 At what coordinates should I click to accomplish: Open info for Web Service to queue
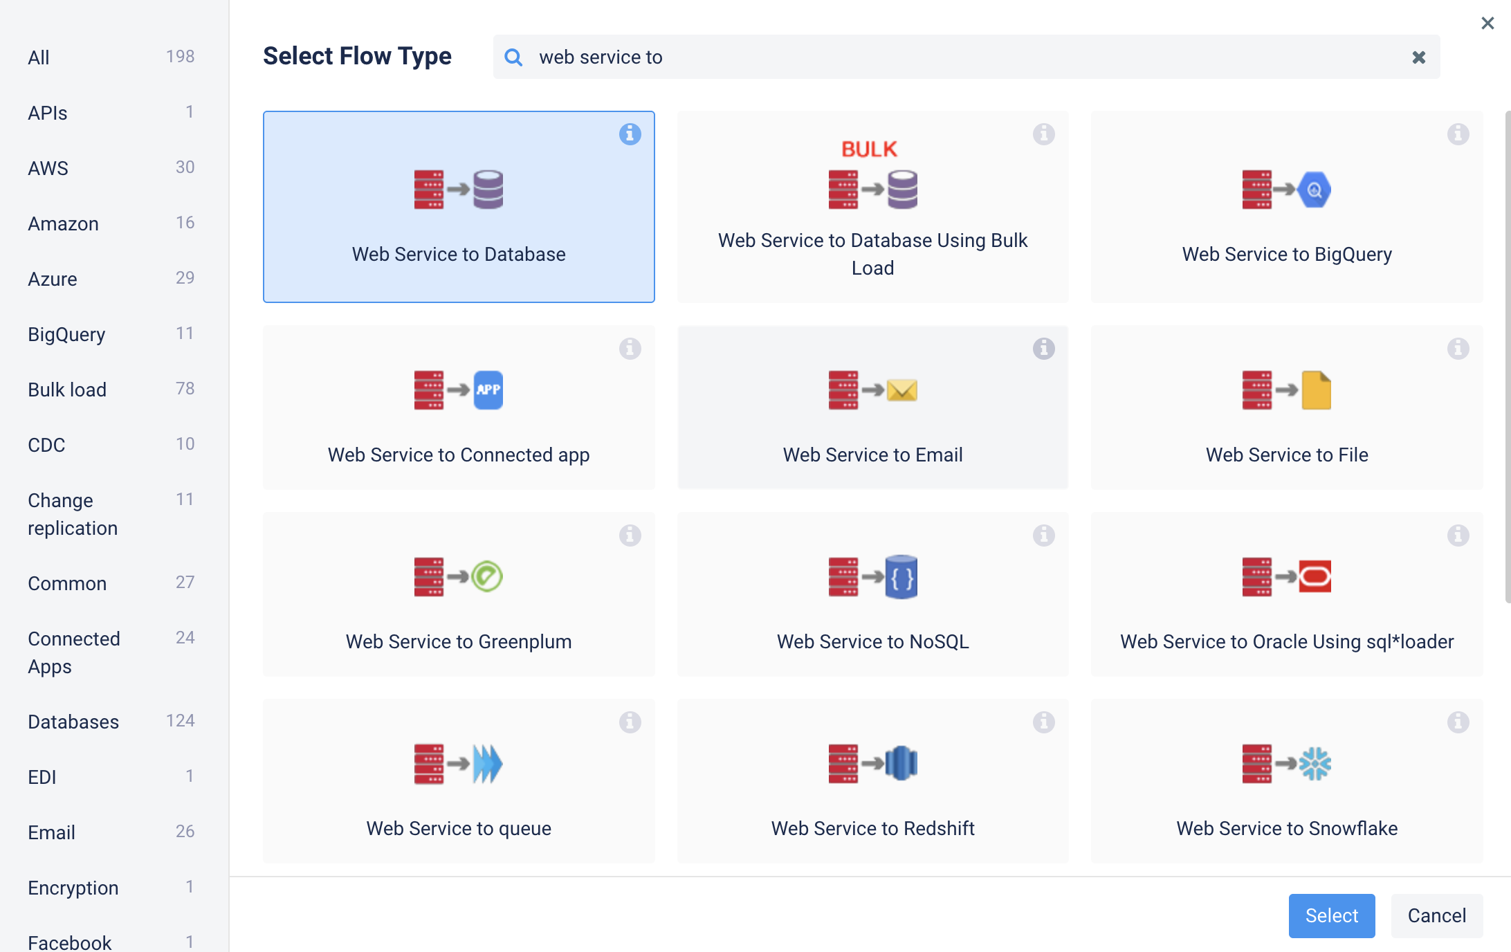(630, 722)
